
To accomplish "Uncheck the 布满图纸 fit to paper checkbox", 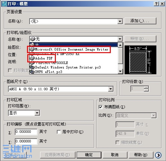I will [100, 107].
